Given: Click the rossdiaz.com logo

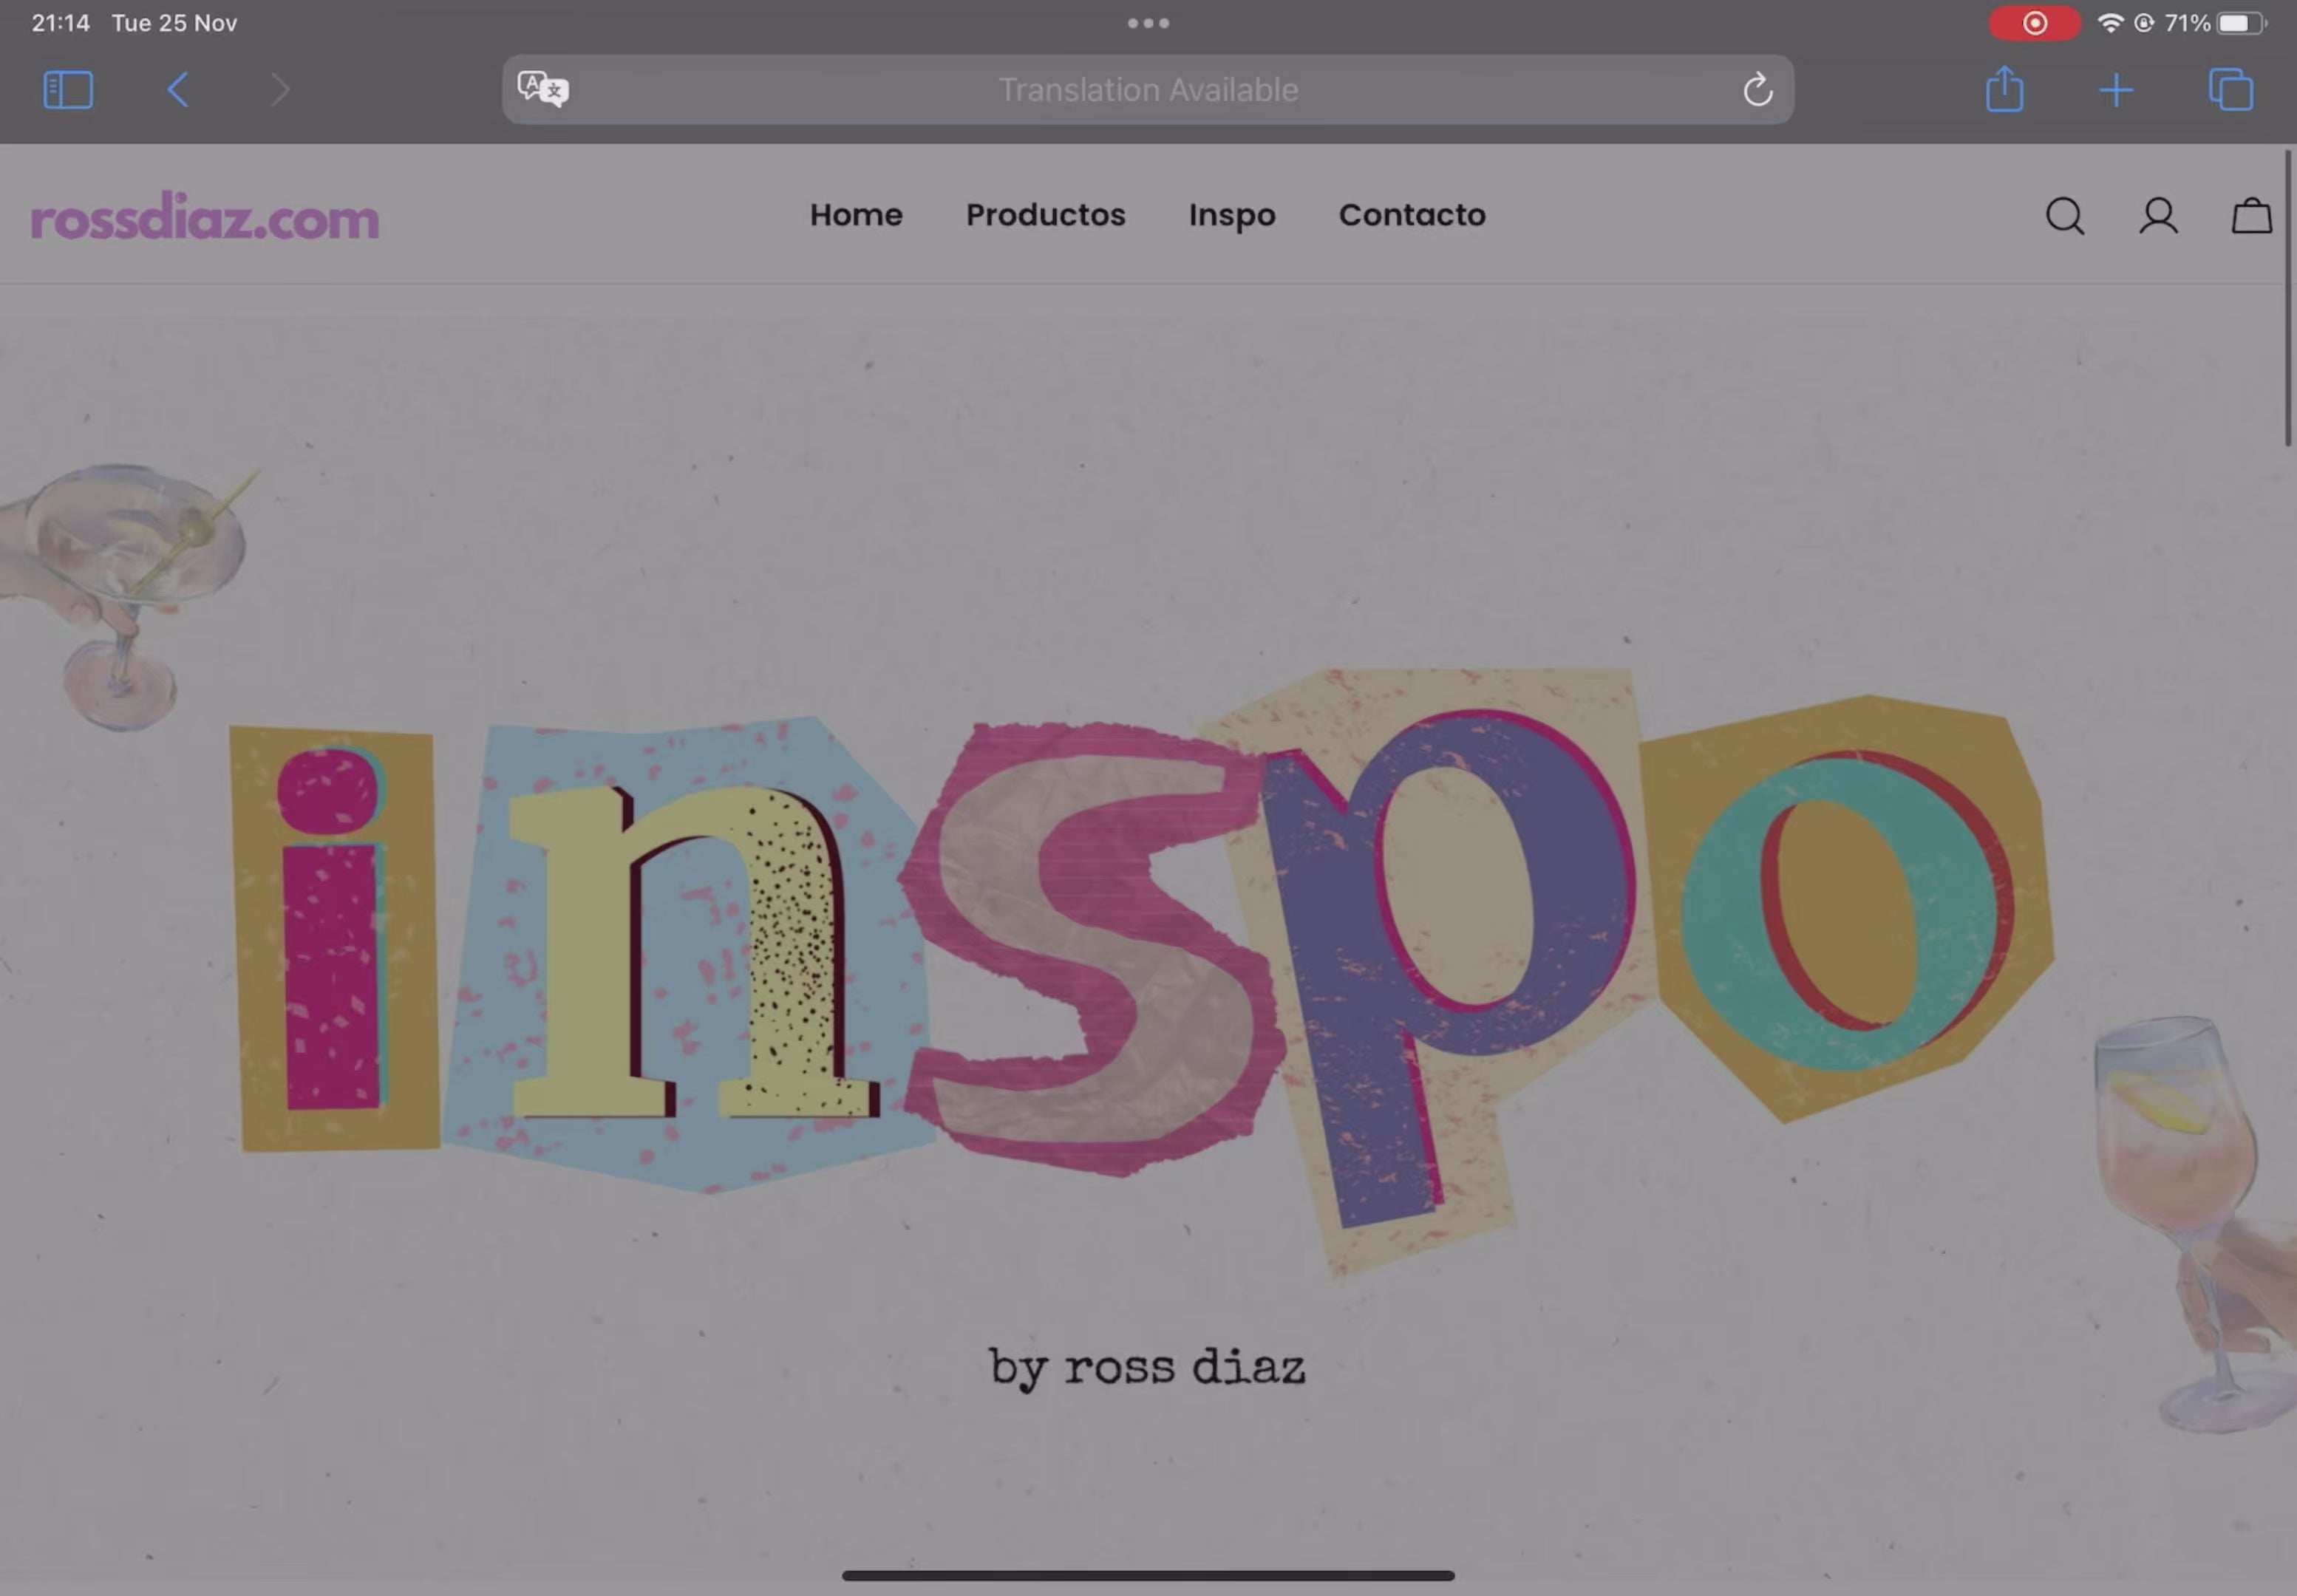Looking at the screenshot, I should pos(205,217).
